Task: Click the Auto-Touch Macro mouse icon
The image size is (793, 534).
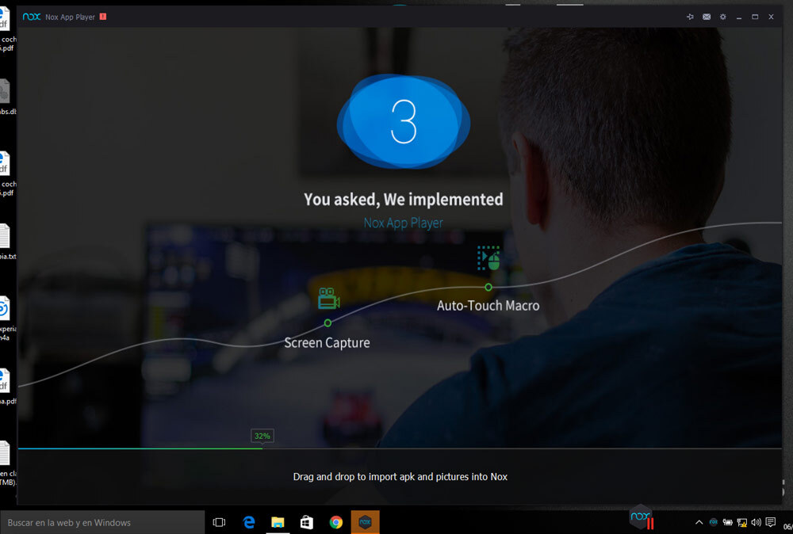Action: tap(488, 259)
